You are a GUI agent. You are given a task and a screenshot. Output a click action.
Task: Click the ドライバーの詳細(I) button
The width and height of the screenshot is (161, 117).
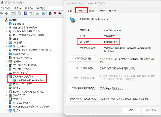(x=83, y=59)
